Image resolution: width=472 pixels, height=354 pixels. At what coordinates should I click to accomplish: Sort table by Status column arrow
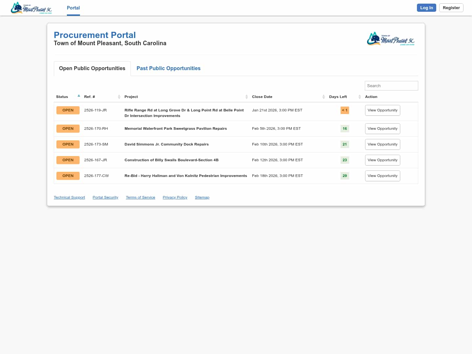pyautogui.click(x=79, y=96)
